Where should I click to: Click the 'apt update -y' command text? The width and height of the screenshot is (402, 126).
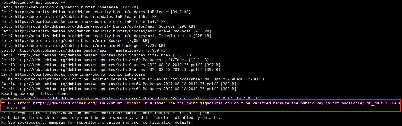tap(50, 2)
